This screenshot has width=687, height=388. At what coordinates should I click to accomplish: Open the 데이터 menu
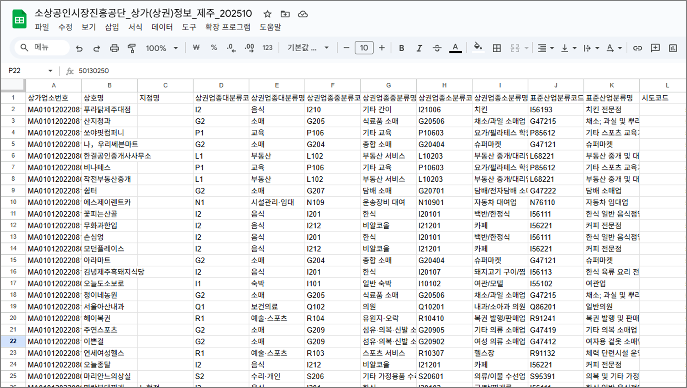[162, 27]
